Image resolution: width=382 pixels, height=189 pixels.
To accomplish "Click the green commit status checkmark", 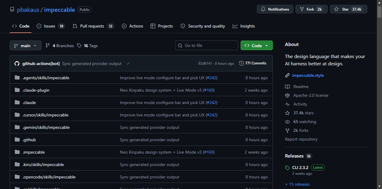I will [128, 64].
